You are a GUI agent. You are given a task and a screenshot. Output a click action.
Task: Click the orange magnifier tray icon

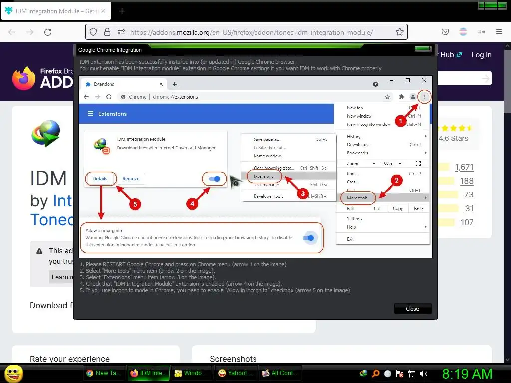coord(376,373)
